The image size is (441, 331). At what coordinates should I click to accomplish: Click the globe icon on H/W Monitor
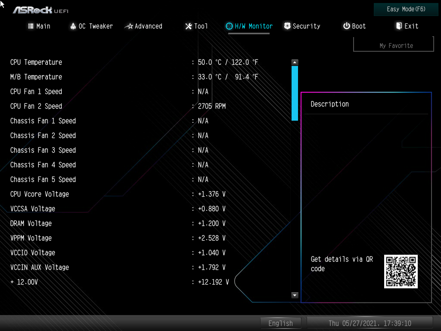tap(229, 26)
